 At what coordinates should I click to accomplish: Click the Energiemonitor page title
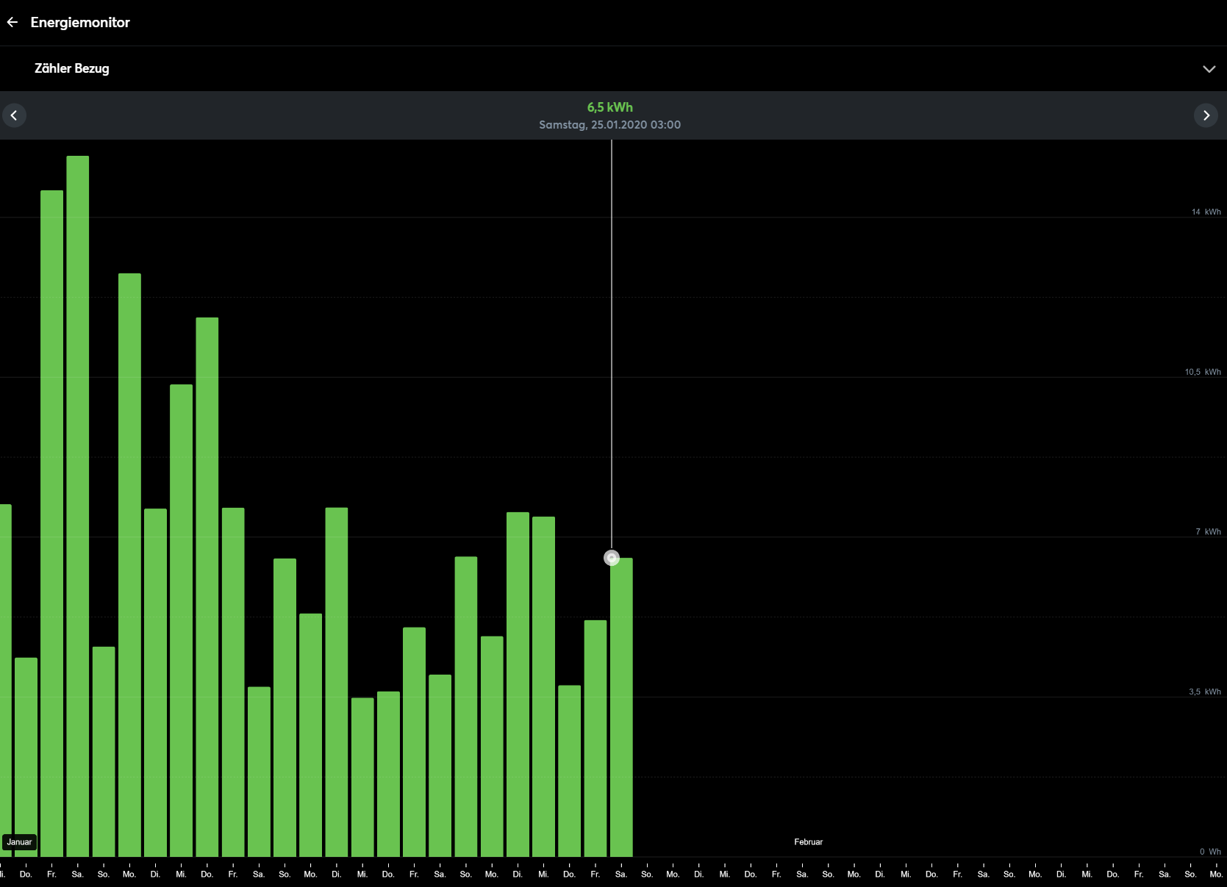coord(80,22)
